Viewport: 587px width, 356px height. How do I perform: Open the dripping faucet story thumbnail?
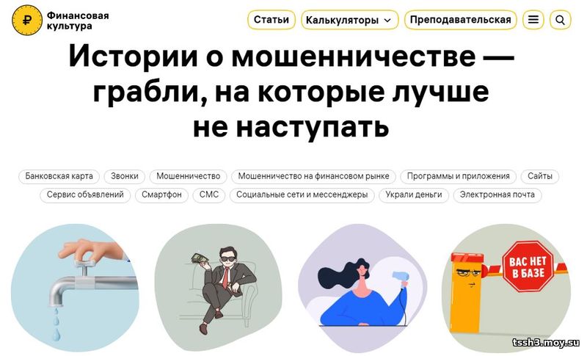[75, 288]
